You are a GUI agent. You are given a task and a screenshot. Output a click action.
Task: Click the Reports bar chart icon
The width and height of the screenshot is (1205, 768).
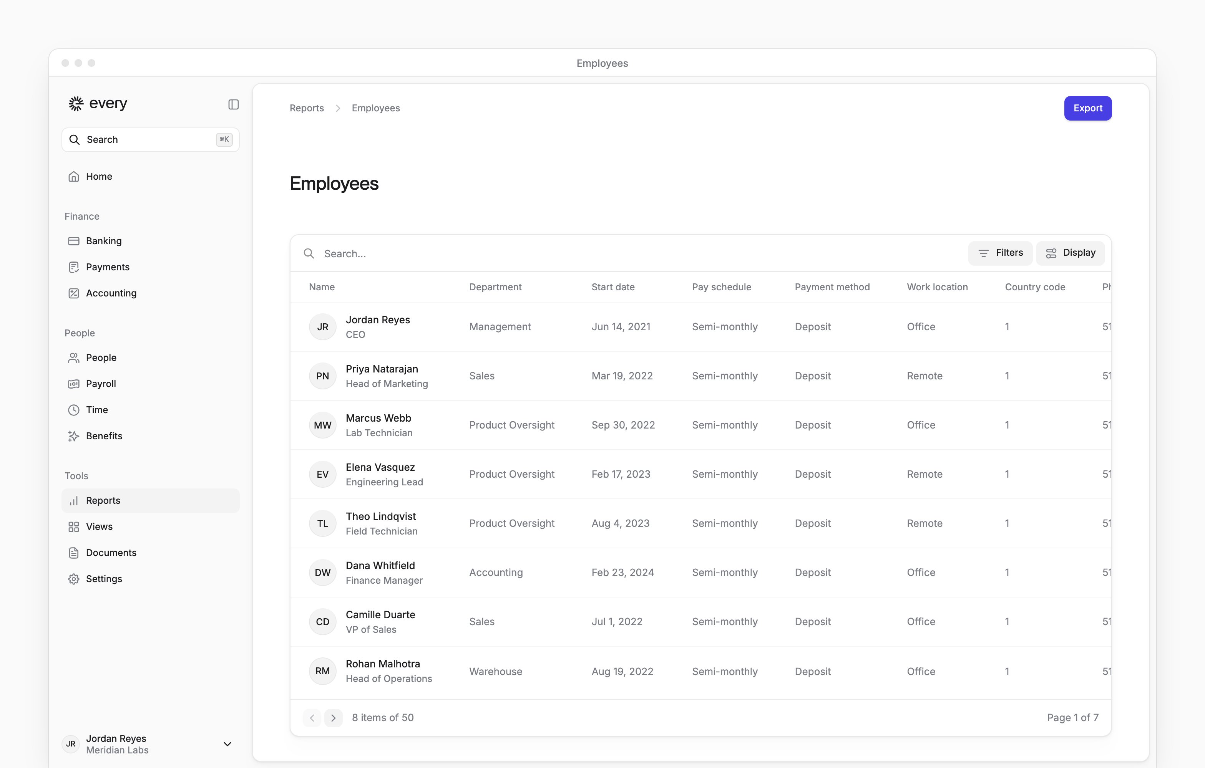click(73, 500)
